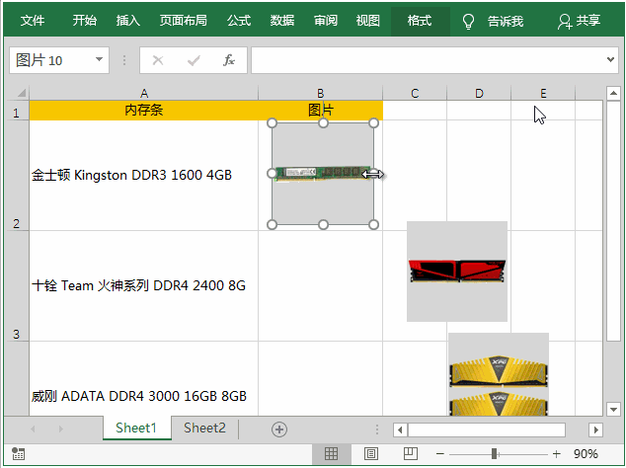Image resolution: width=626 pixels, height=468 pixels.
Task: Select row 2 header
Action: 17,176
